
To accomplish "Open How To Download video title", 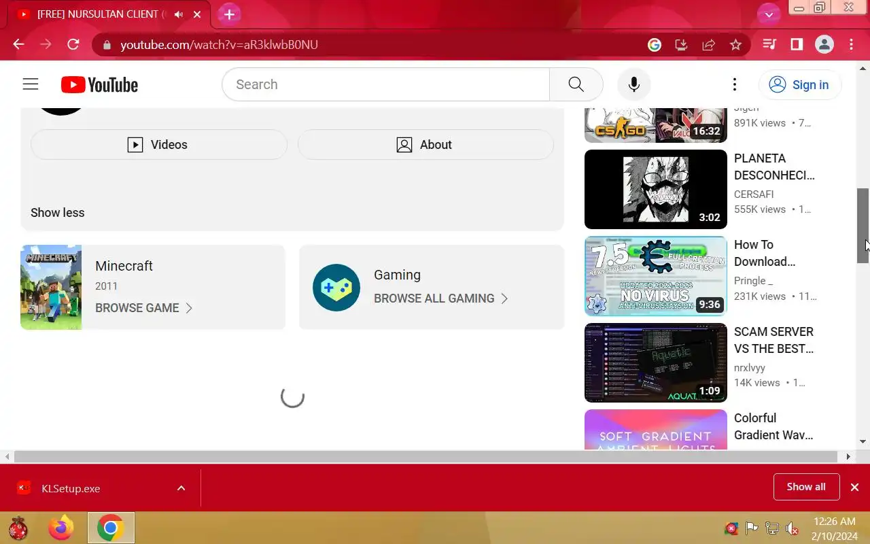I will point(765,253).
